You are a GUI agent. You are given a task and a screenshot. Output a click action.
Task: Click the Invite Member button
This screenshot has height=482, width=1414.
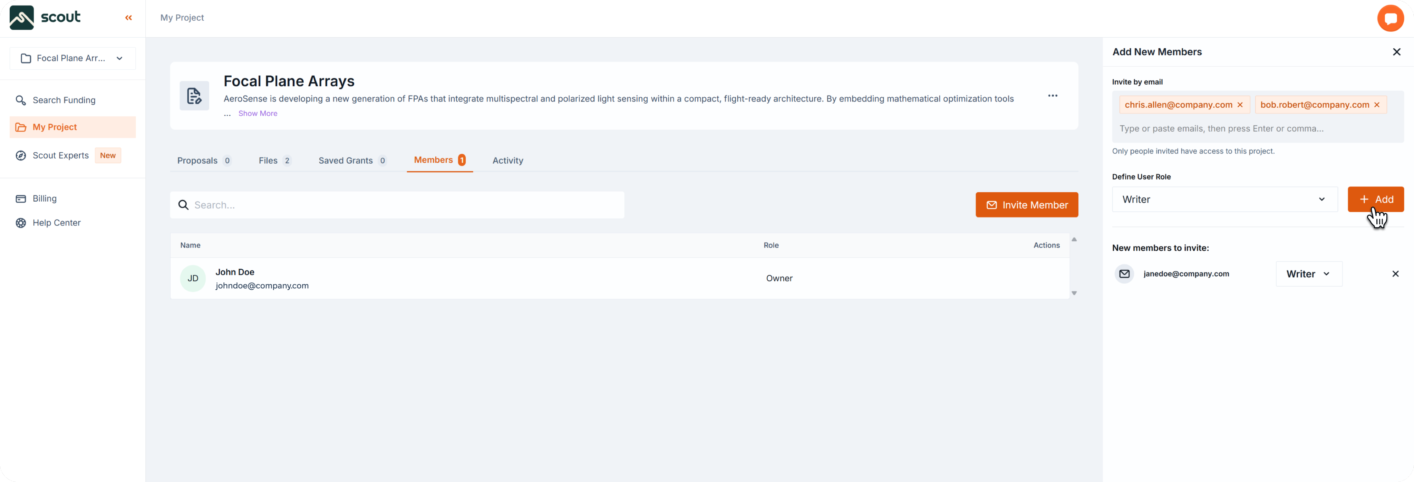click(x=1026, y=205)
